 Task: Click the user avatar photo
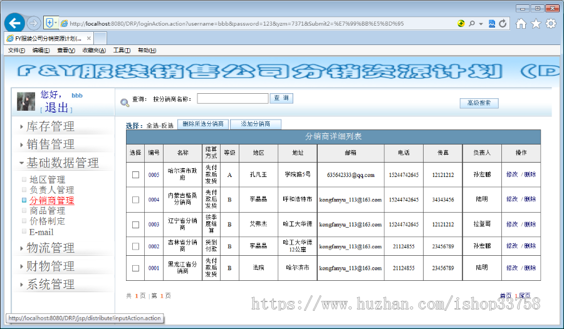26,101
